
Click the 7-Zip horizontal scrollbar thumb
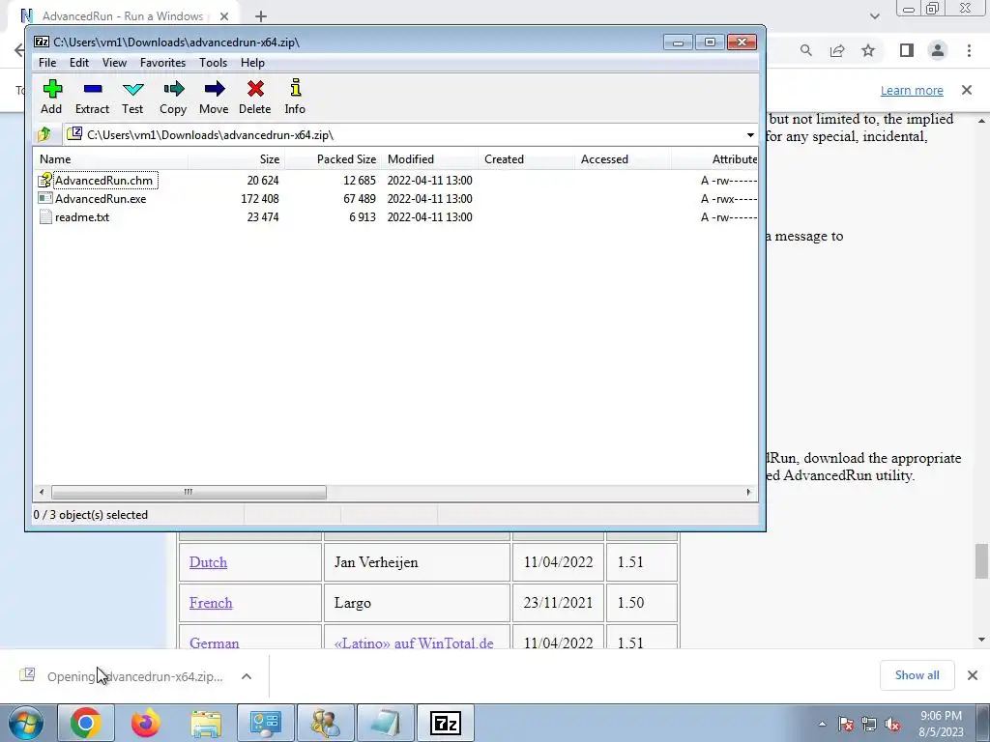click(x=189, y=492)
